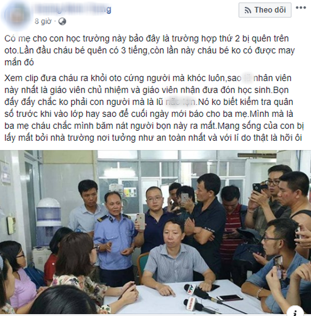Screen dimensions: 311x316
Task: Open the blurred author name link
Action: pyautogui.click(x=73, y=9)
